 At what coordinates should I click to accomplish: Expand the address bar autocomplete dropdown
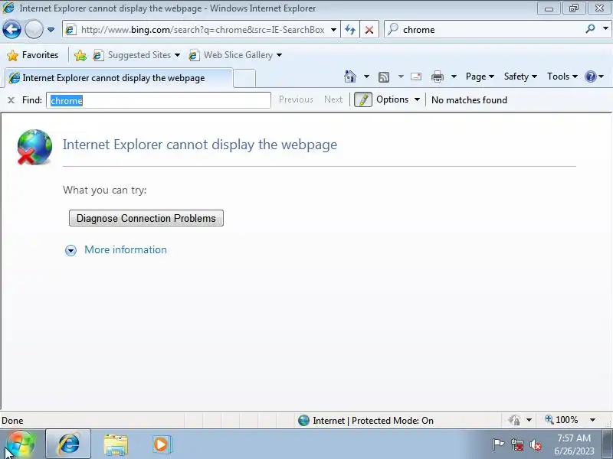pos(333,30)
